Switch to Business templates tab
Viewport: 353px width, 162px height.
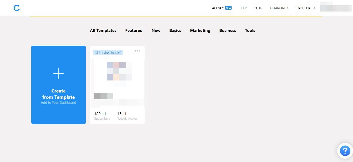[x=228, y=31]
